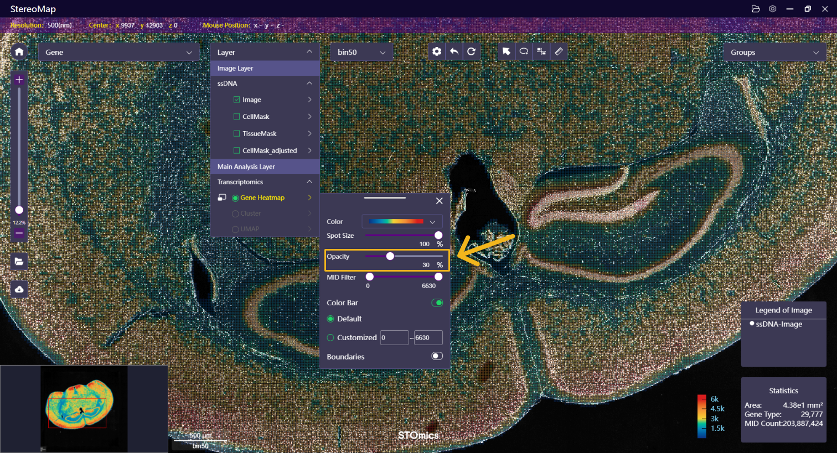Open the bin50 bin size dropdown
The image size is (837, 453).
(x=361, y=52)
